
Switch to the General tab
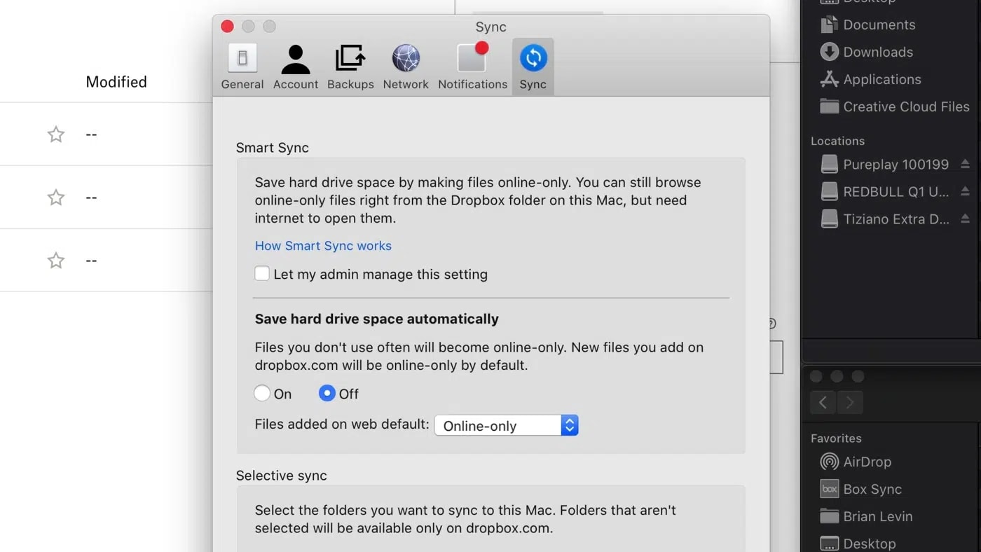(242, 67)
